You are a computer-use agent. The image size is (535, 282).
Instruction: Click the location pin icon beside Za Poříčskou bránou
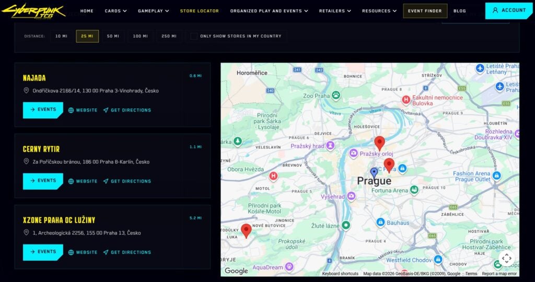tap(26, 162)
